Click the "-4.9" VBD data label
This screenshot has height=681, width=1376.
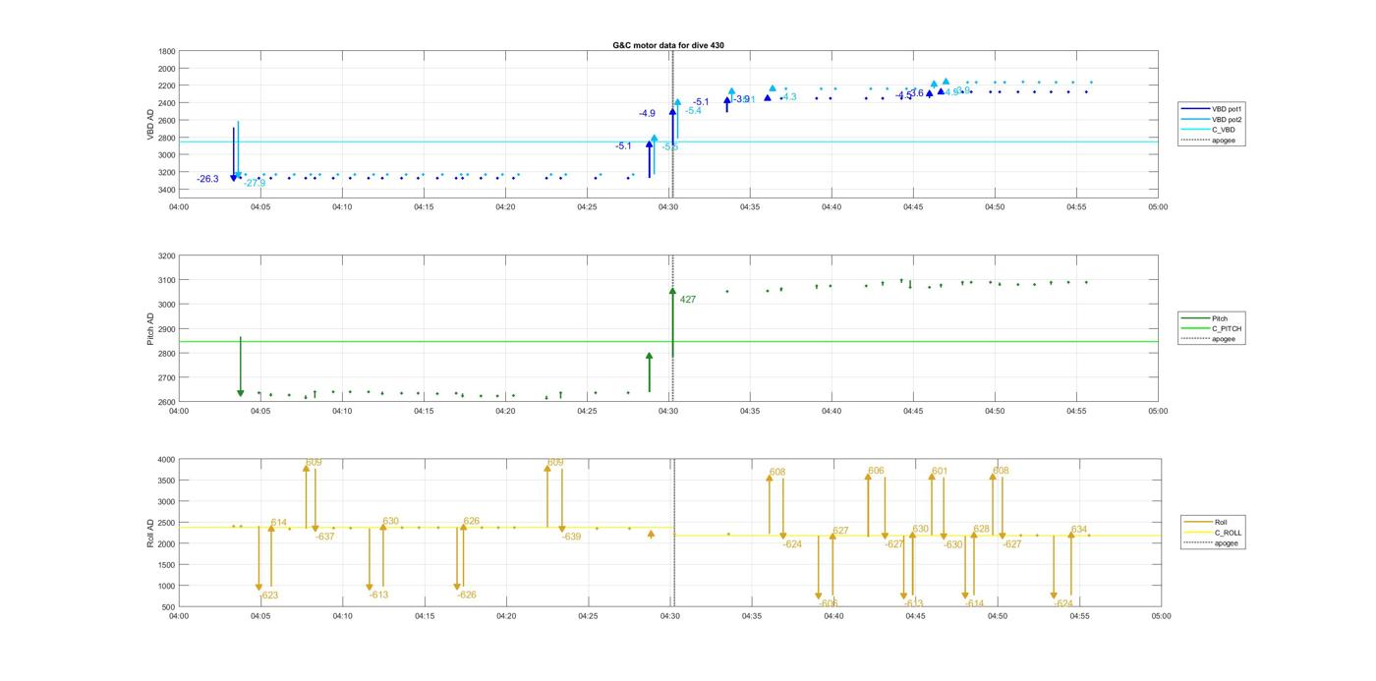click(647, 114)
